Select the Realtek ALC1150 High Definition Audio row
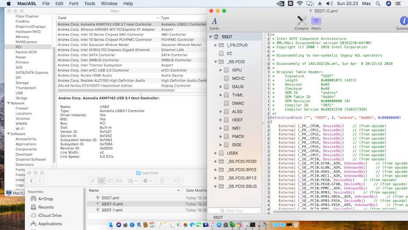This screenshot has height=230, width=408. pyautogui.click(x=132, y=80)
